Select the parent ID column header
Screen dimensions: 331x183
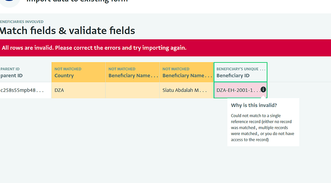[25, 72]
